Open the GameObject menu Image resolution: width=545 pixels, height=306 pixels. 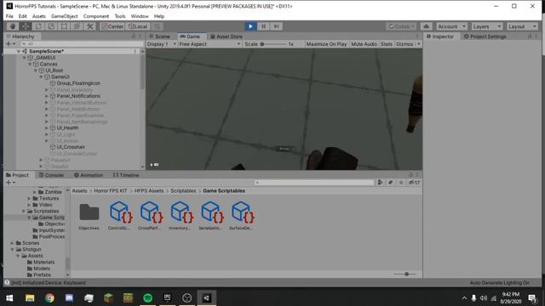[x=65, y=16]
